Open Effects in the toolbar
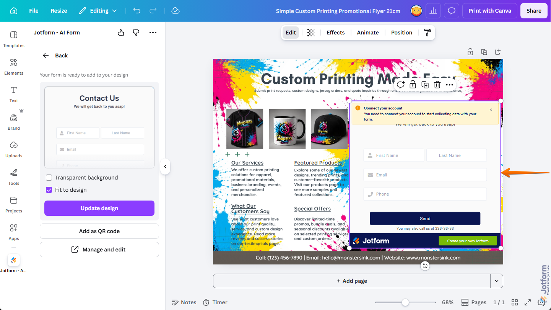This screenshot has width=551, height=310. pyautogui.click(x=335, y=33)
